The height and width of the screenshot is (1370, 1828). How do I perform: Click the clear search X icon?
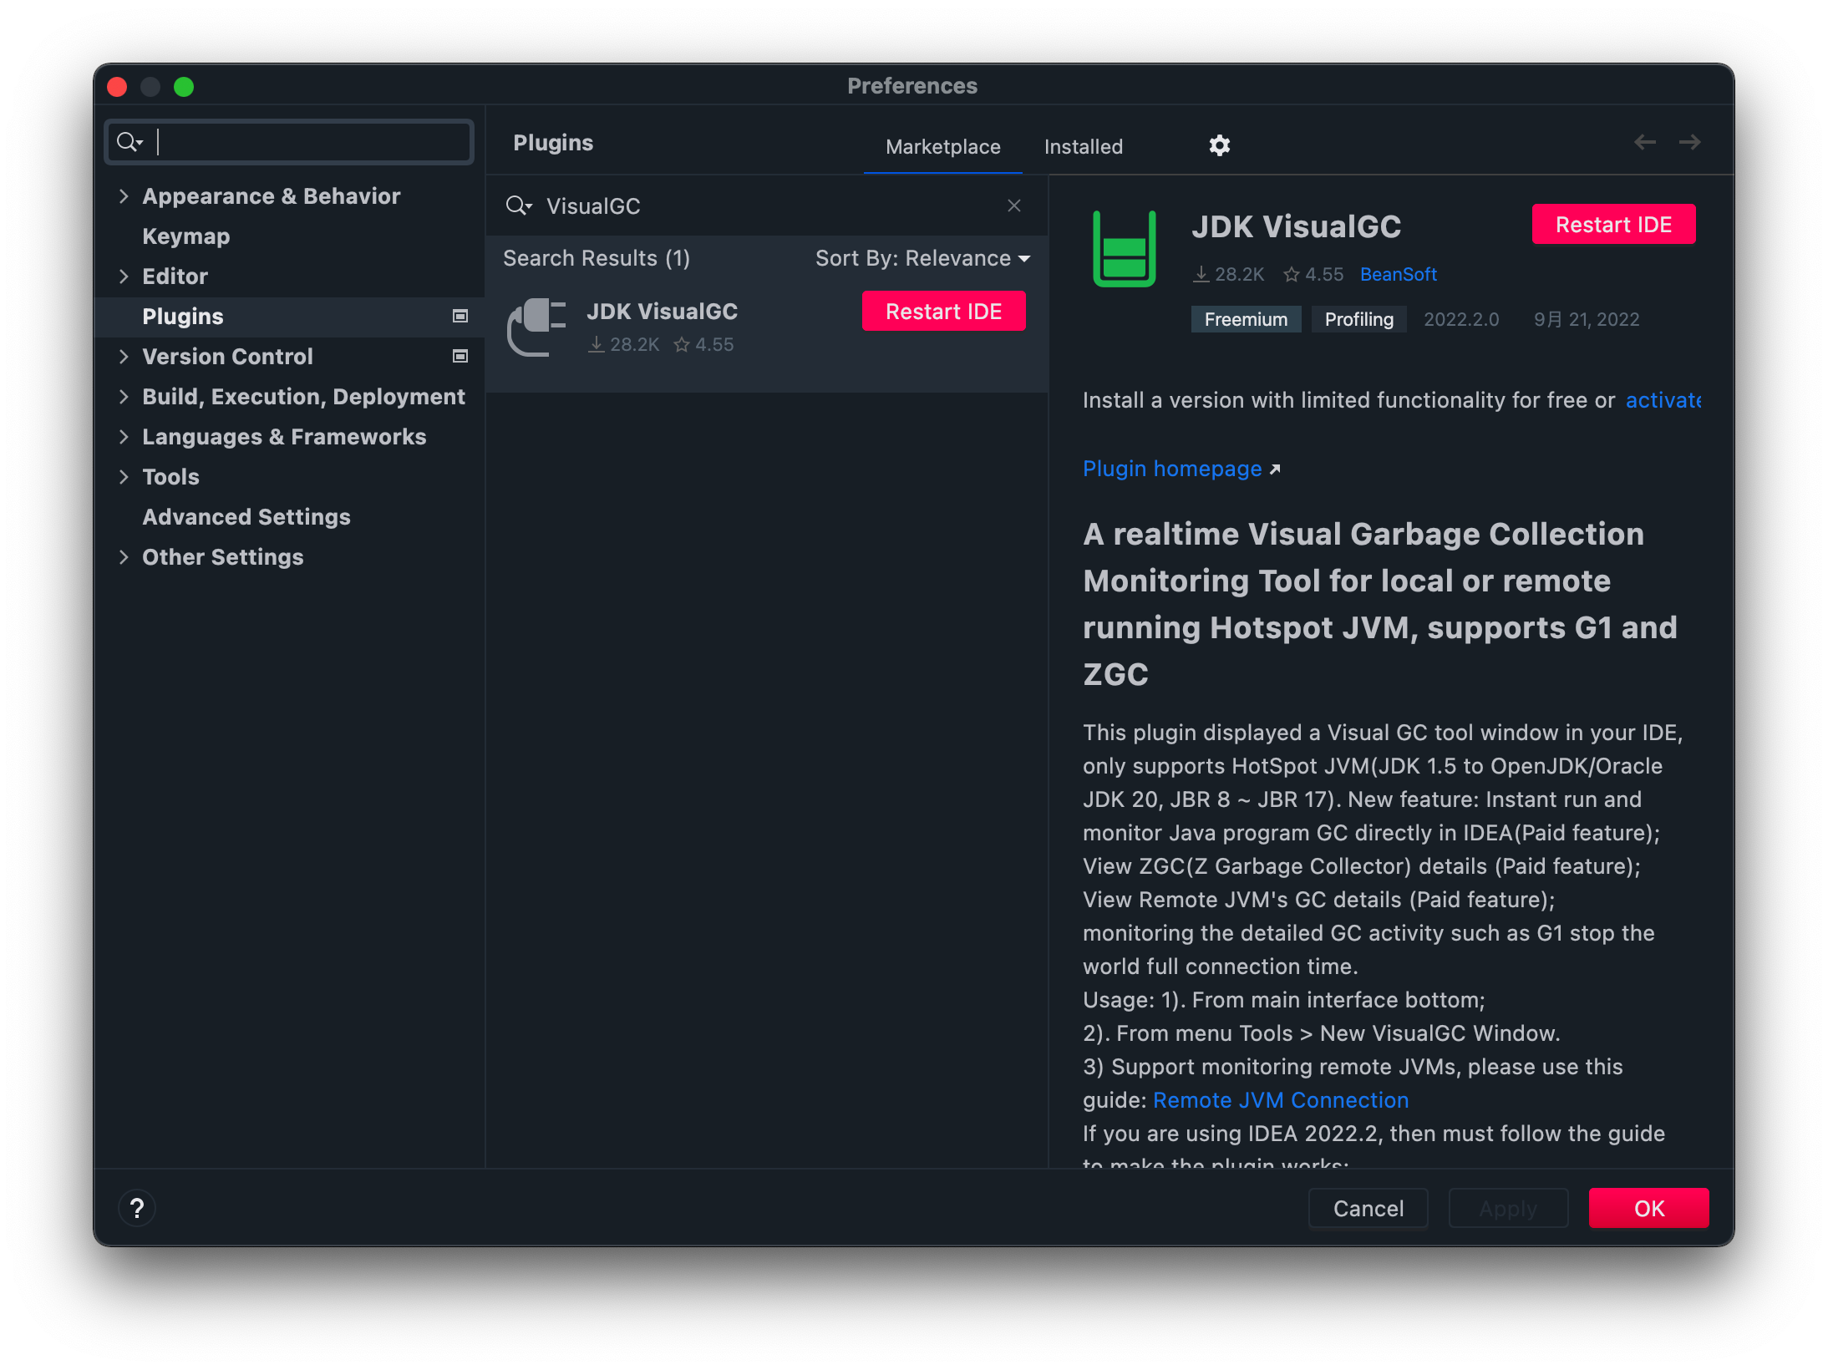[1015, 205]
